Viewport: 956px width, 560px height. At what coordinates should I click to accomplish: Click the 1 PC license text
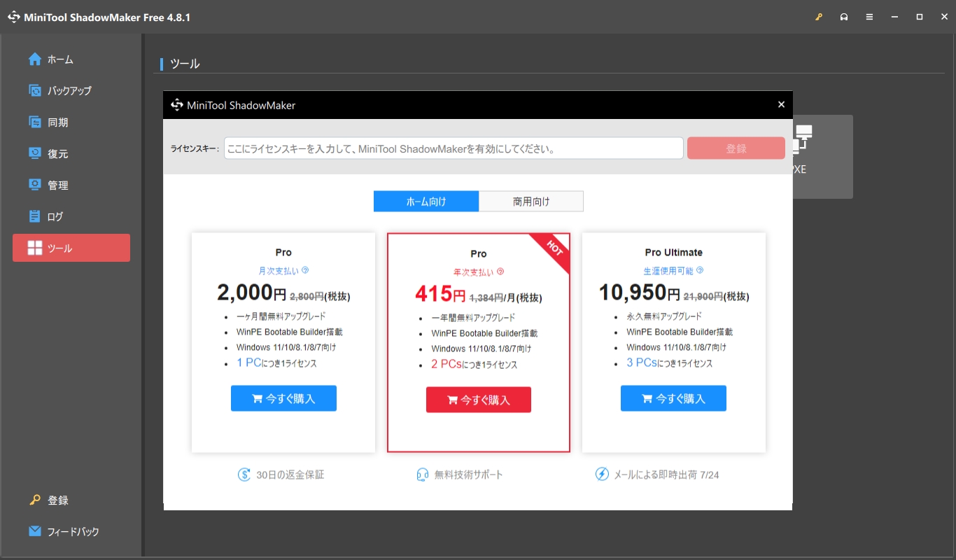(276, 363)
